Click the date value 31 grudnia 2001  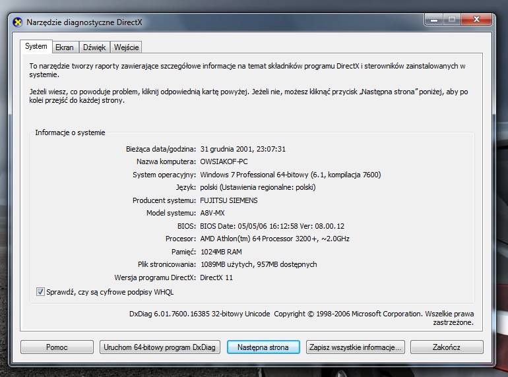(x=226, y=149)
